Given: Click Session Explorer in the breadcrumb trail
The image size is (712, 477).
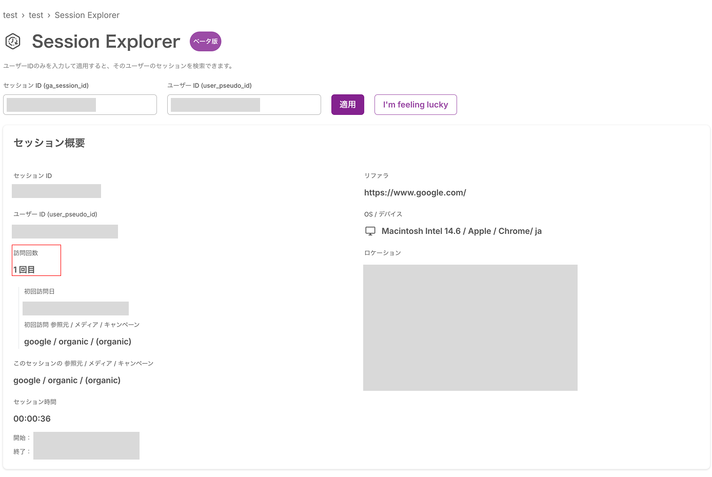Looking at the screenshot, I should tap(87, 15).
